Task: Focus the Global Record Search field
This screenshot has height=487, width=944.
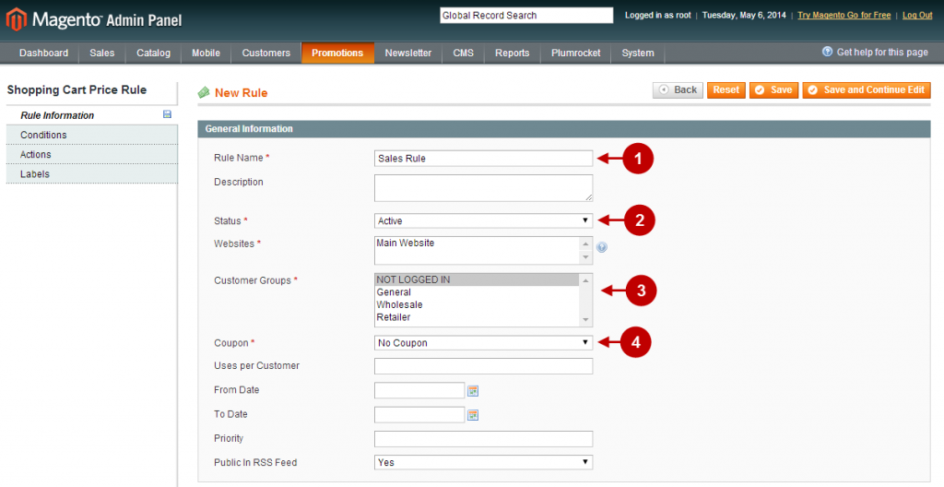Action: coord(526,16)
